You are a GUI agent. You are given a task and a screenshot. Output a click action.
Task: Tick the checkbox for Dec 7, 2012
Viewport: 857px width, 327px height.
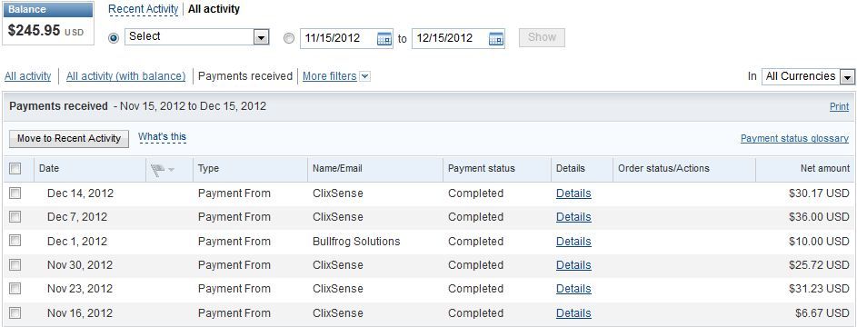15,217
